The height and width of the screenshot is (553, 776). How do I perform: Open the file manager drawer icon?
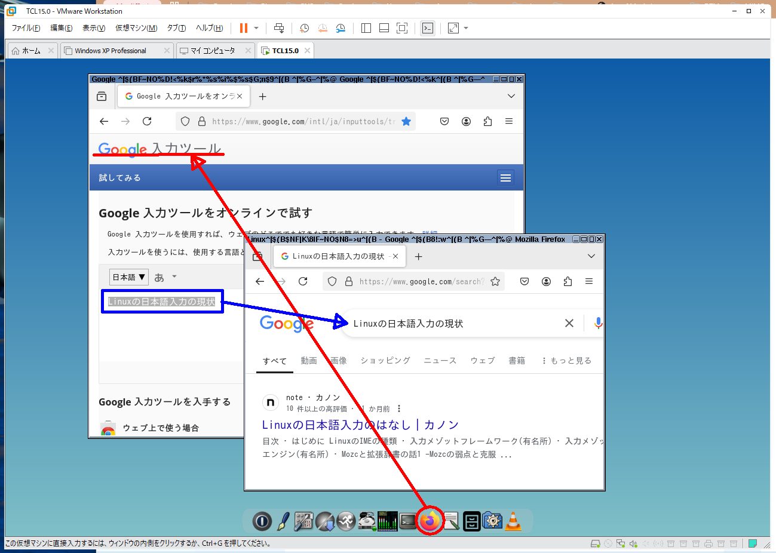(471, 520)
